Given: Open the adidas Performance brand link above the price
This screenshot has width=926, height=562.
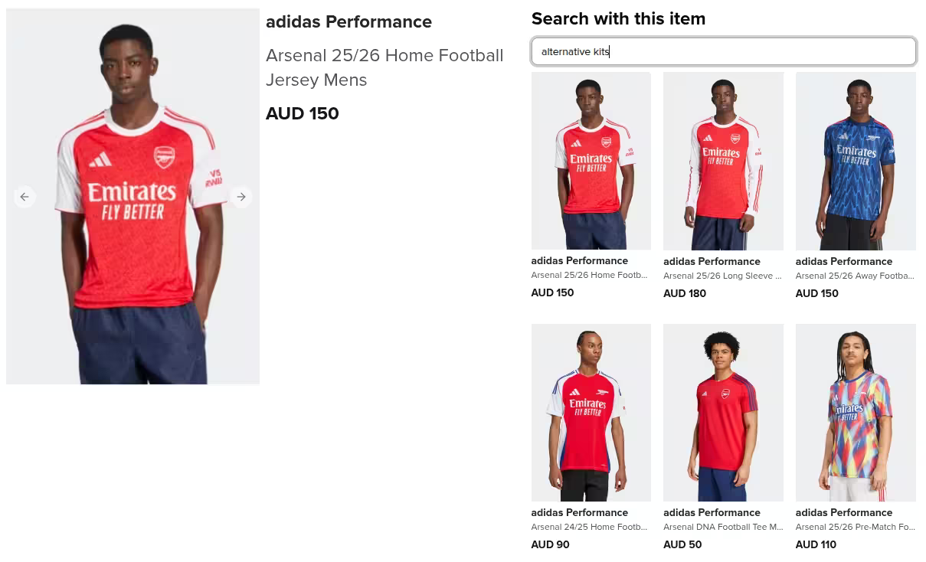Looking at the screenshot, I should 348,21.
